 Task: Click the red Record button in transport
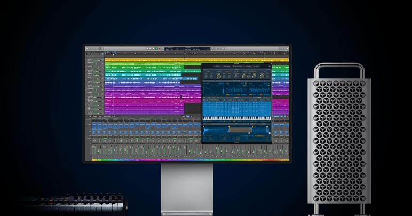click(x=160, y=49)
